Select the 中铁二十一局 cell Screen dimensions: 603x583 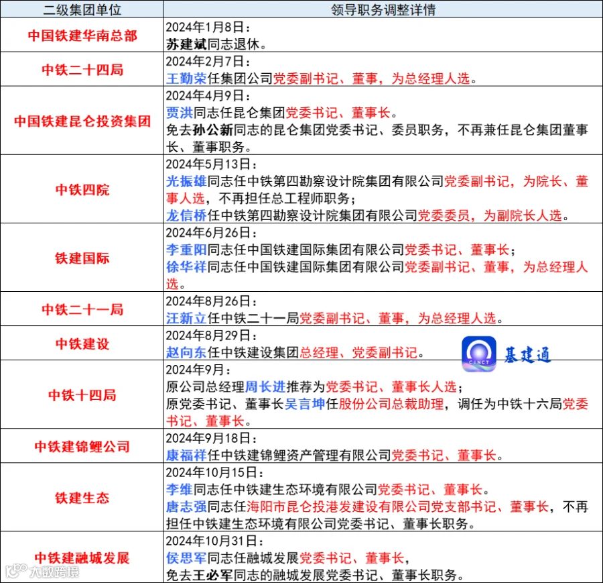82,309
